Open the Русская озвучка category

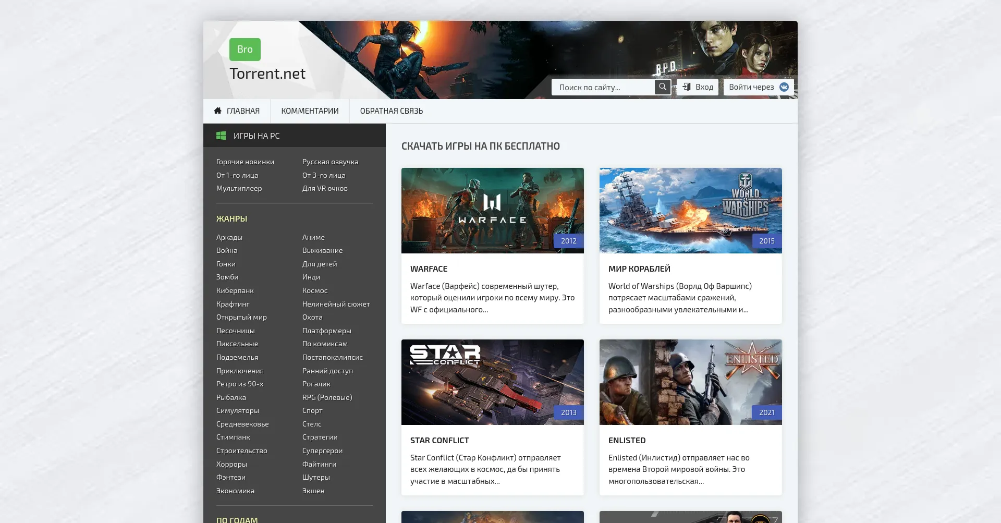[330, 162]
